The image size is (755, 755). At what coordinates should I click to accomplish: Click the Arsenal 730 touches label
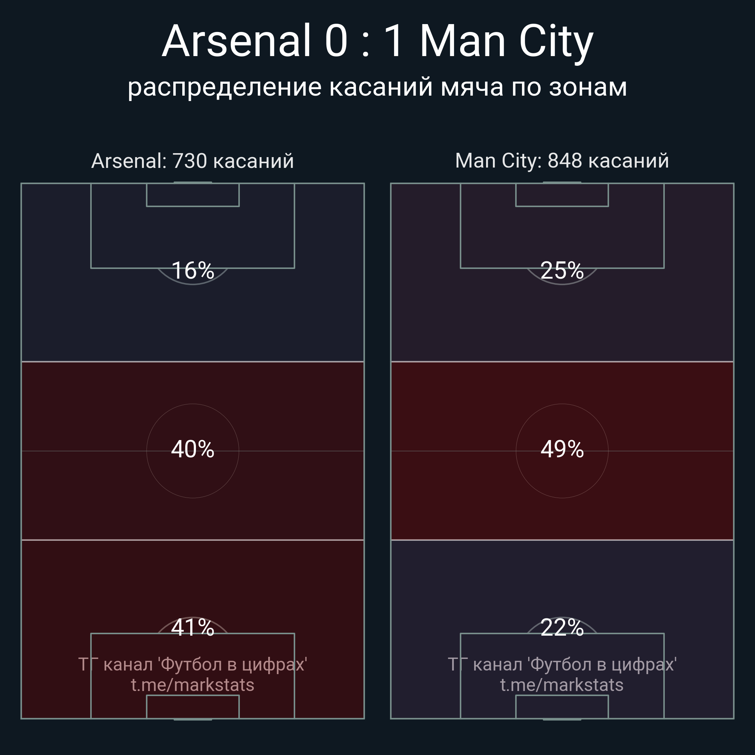tap(192, 161)
